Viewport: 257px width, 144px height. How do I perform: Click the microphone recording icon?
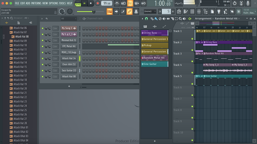[248, 3]
